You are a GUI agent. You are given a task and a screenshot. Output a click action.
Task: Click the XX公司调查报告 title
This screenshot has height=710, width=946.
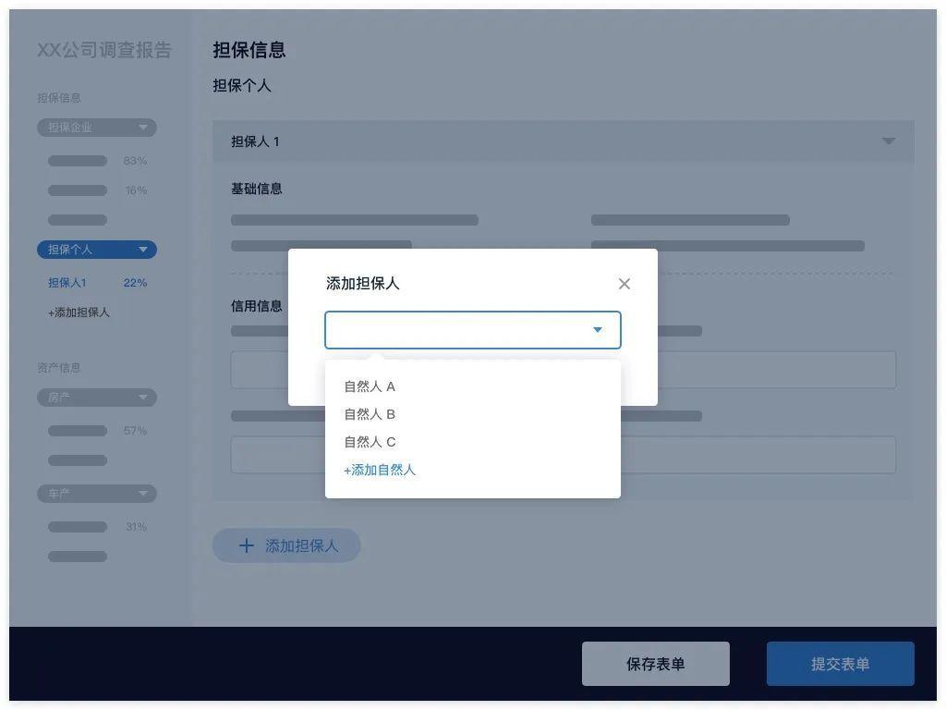104,50
